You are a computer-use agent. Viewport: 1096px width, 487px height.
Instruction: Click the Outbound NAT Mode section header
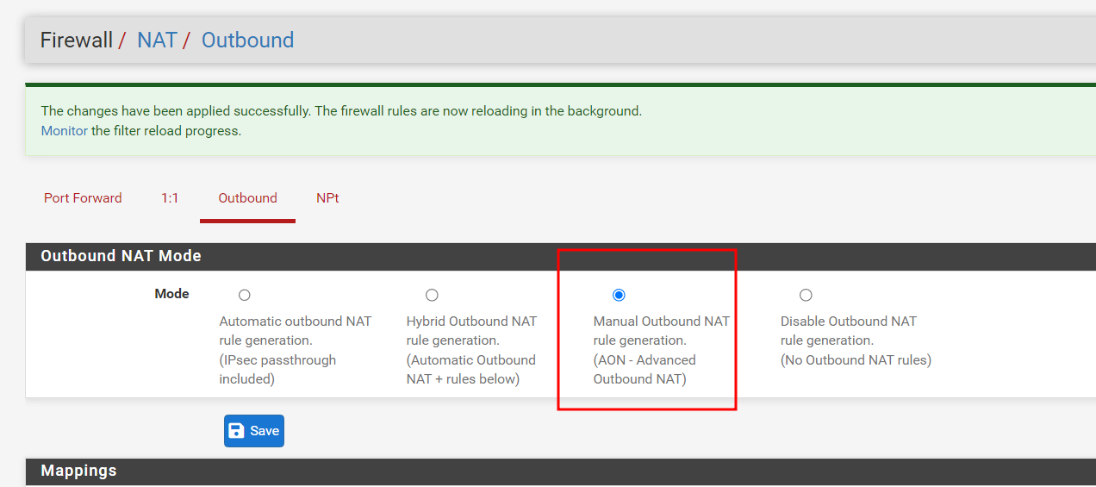tap(561, 256)
